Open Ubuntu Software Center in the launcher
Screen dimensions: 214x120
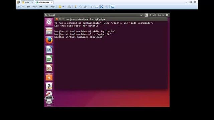click(x=49, y=77)
